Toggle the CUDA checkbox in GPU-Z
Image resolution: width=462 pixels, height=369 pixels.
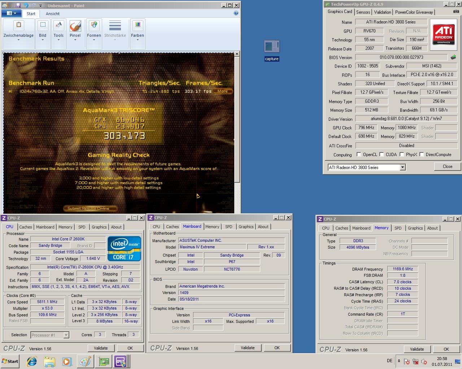[382, 154]
